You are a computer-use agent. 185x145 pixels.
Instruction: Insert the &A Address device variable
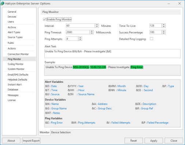[x=103, y=104]
